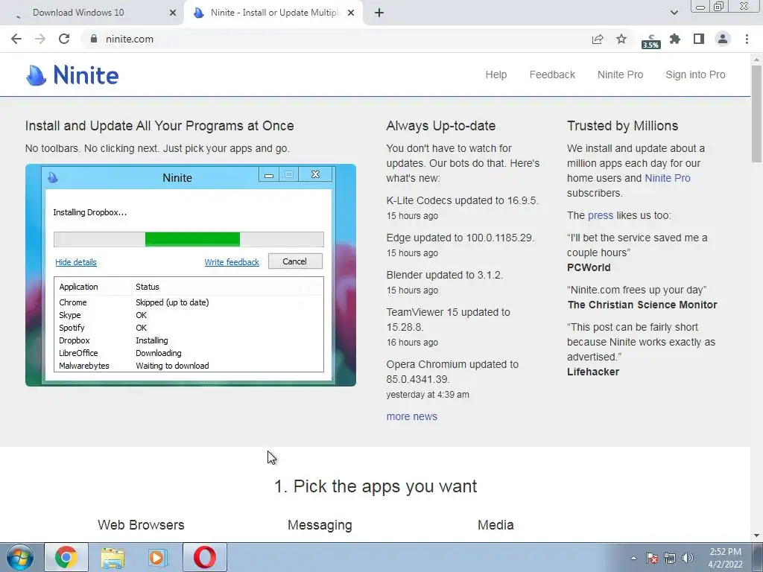
Task: Open the Action Center flag icon
Action: coord(652,558)
